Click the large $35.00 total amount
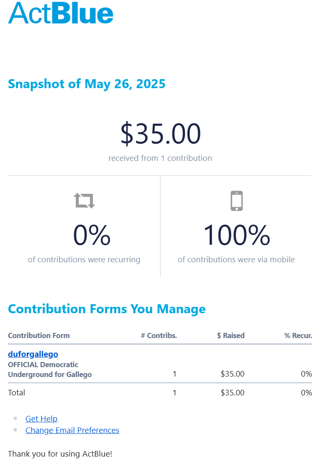The image size is (315, 460). tap(160, 134)
